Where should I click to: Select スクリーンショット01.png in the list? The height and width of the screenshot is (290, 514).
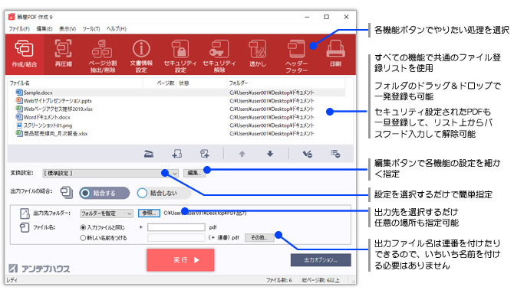point(177,125)
